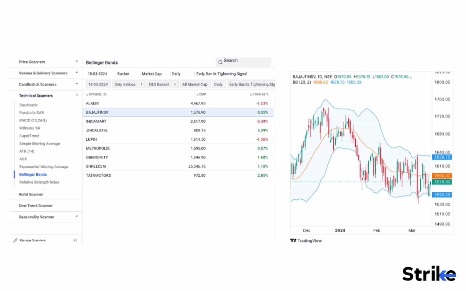Screen dimensions: 466x291
Task: Toggle the Daily timeframe filter chip
Action: pos(218,84)
